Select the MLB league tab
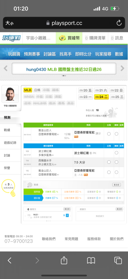Screen dimensions: 128x279 pos(28,90)
